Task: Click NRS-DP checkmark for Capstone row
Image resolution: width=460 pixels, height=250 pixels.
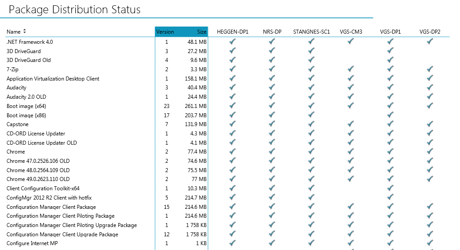Action: pyautogui.click(x=272, y=124)
